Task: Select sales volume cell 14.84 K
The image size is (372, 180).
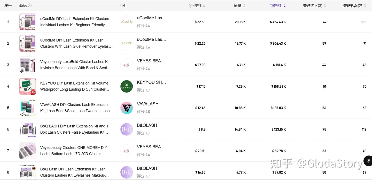Action: point(240,129)
